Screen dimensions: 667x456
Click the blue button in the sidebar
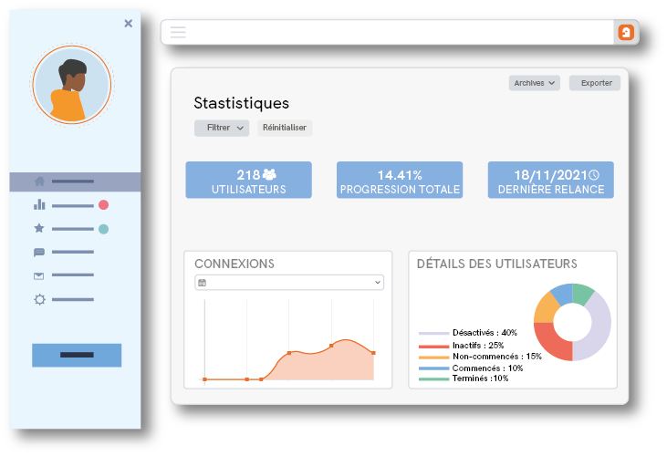(x=77, y=355)
